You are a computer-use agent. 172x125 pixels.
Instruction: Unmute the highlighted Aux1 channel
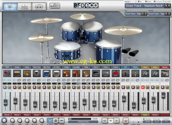pos(143,87)
